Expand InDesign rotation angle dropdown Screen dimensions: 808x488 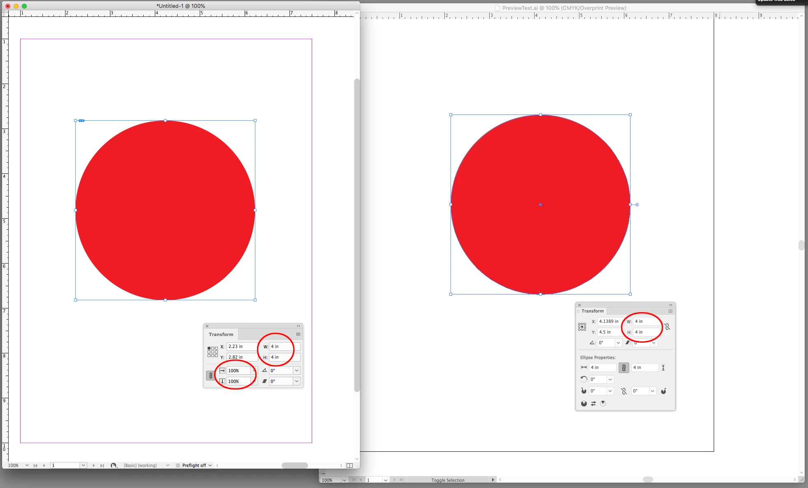(x=297, y=371)
